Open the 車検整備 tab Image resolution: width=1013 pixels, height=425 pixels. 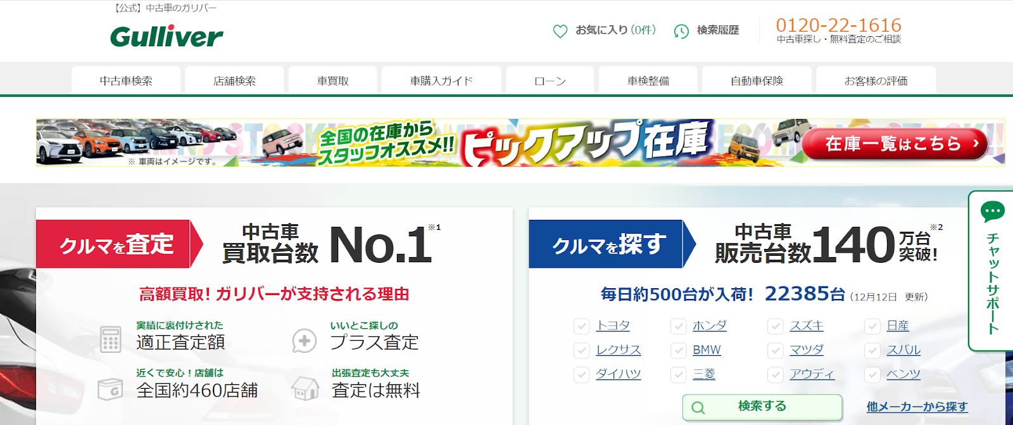648,80
